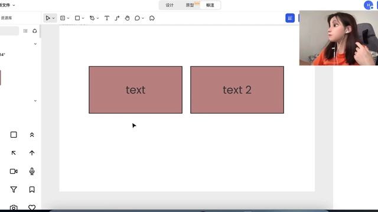Select the Hand pan tool
Viewport: 378px width, 212px height.
(128, 18)
